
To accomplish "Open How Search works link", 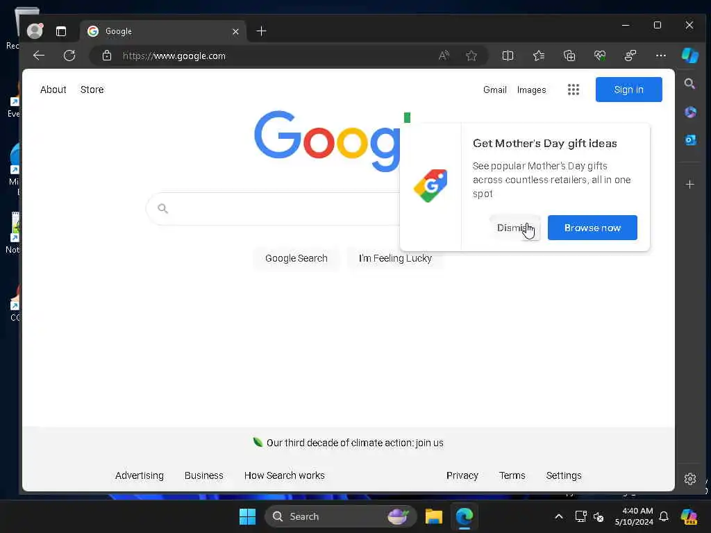I will pyautogui.click(x=284, y=475).
